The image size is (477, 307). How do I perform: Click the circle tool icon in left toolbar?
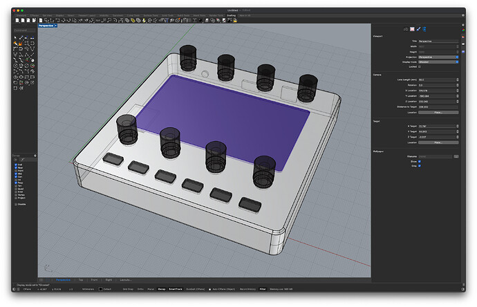point(15,66)
